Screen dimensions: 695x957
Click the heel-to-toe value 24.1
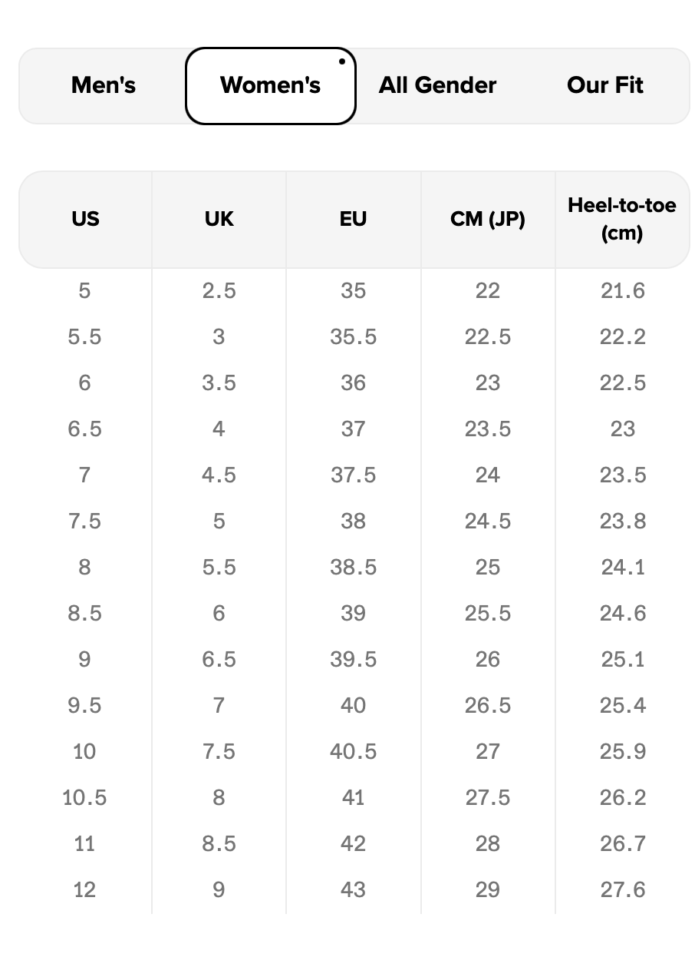pos(622,568)
